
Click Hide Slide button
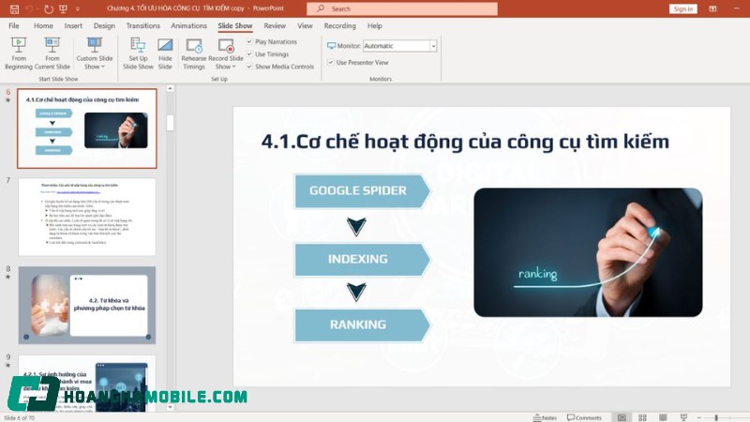[165, 53]
